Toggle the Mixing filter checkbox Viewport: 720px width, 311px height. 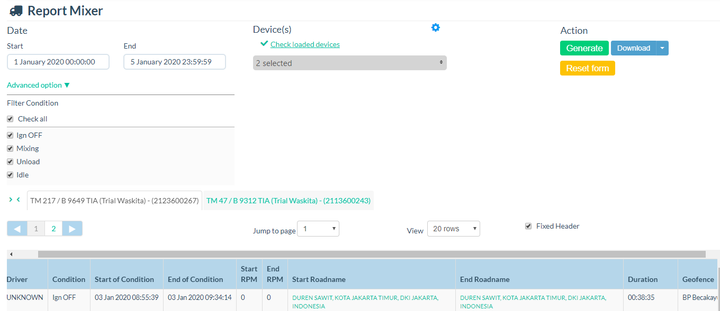(10, 148)
